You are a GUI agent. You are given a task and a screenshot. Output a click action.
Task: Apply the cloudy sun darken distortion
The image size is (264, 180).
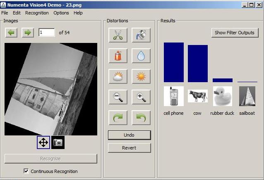click(x=118, y=76)
